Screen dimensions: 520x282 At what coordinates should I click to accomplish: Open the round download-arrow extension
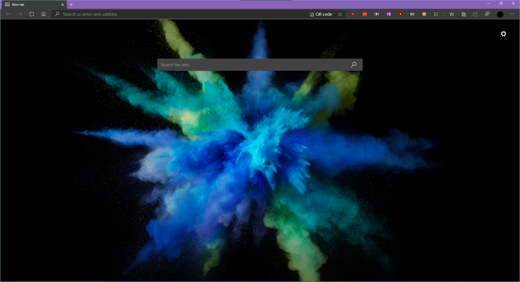pos(376,14)
